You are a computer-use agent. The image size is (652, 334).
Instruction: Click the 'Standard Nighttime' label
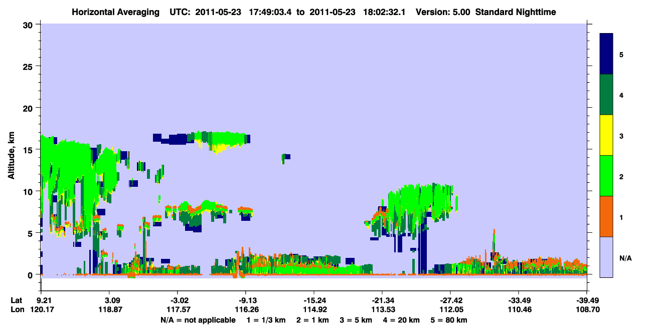click(x=516, y=12)
